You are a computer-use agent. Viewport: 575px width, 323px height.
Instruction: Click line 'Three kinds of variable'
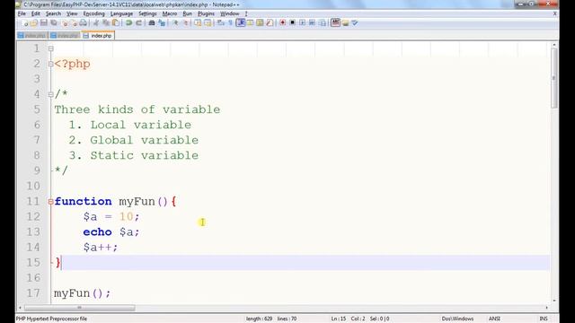[137, 109]
